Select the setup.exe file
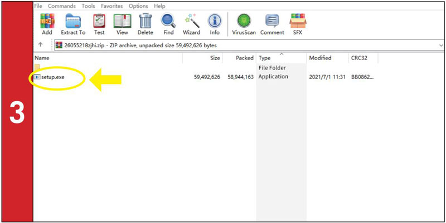 pyautogui.click(x=52, y=77)
